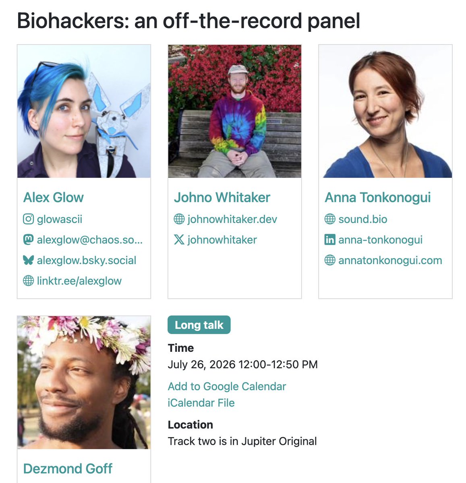
Task: Click the globe icon beside annatonkonogui.com
Action: pos(330,260)
